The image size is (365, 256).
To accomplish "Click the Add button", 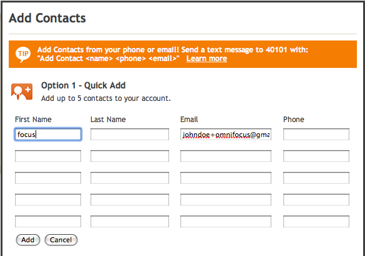I will pyautogui.click(x=28, y=240).
